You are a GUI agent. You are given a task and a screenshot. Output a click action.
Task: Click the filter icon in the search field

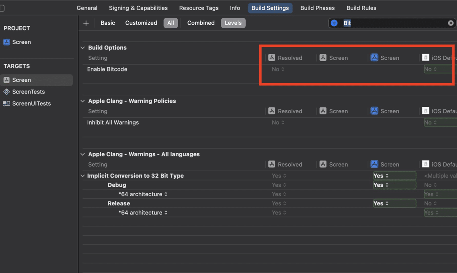coord(334,23)
